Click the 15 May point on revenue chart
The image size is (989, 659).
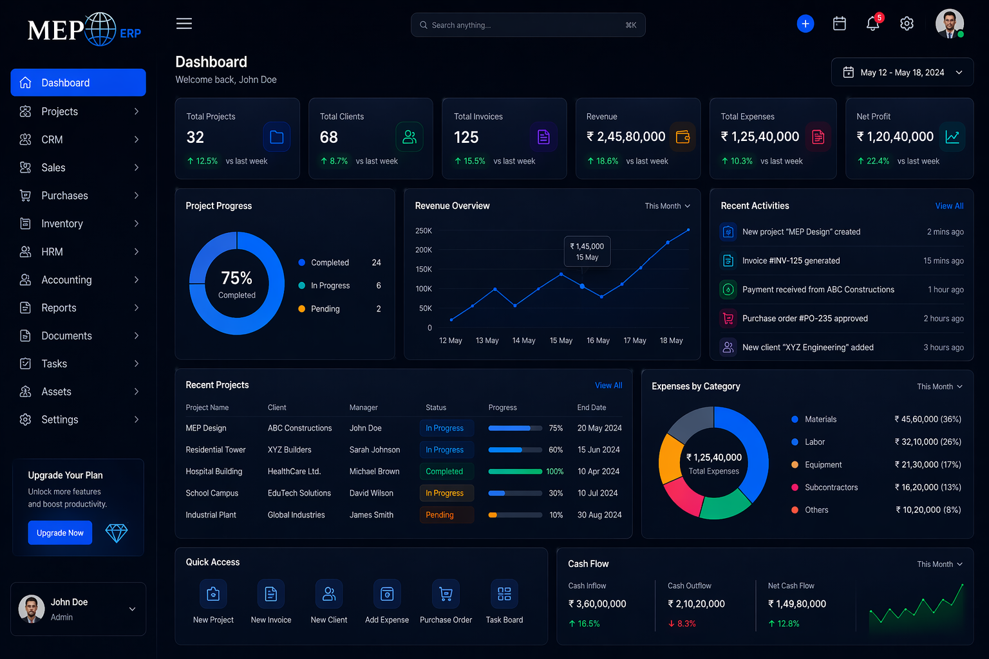tap(583, 286)
